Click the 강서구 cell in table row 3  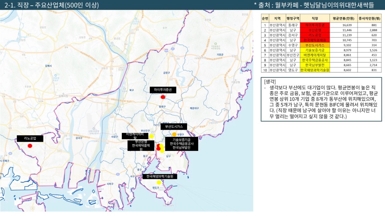tap(293, 35)
